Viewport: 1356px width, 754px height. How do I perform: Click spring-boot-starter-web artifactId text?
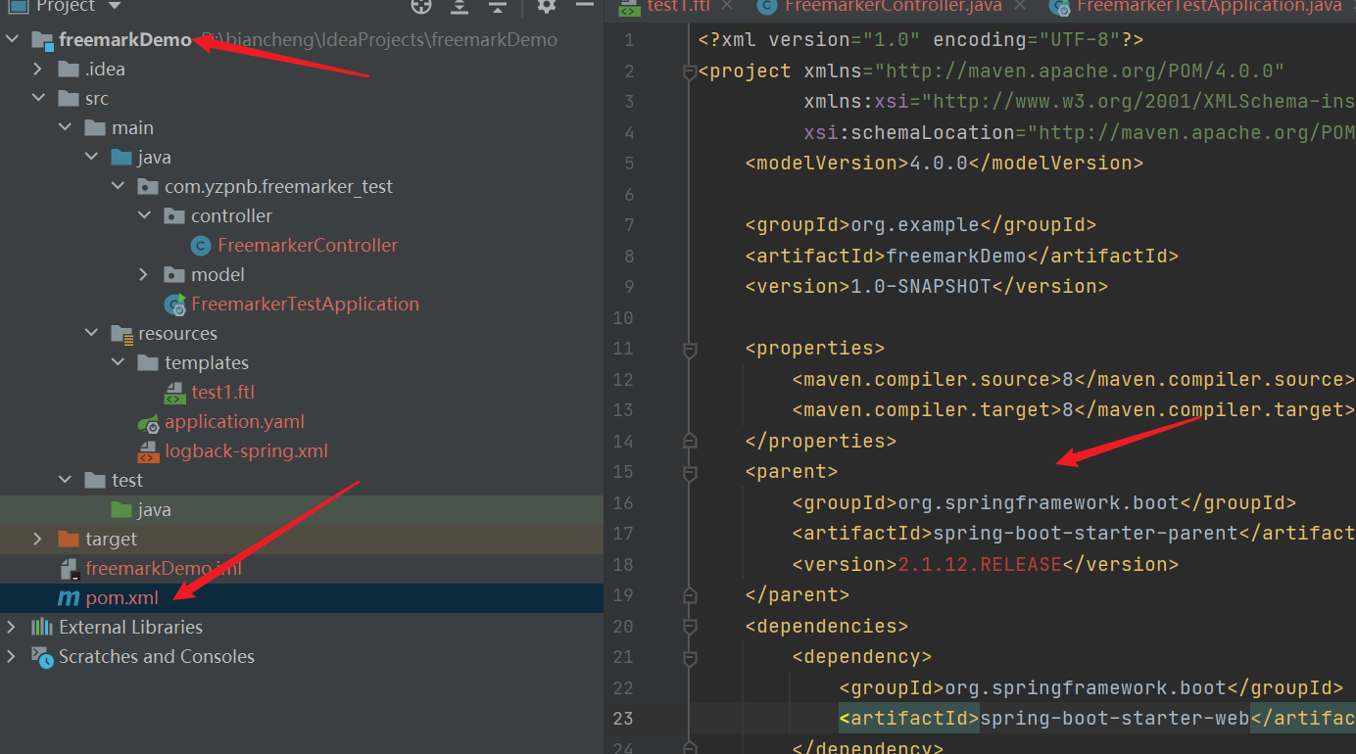coord(1115,719)
